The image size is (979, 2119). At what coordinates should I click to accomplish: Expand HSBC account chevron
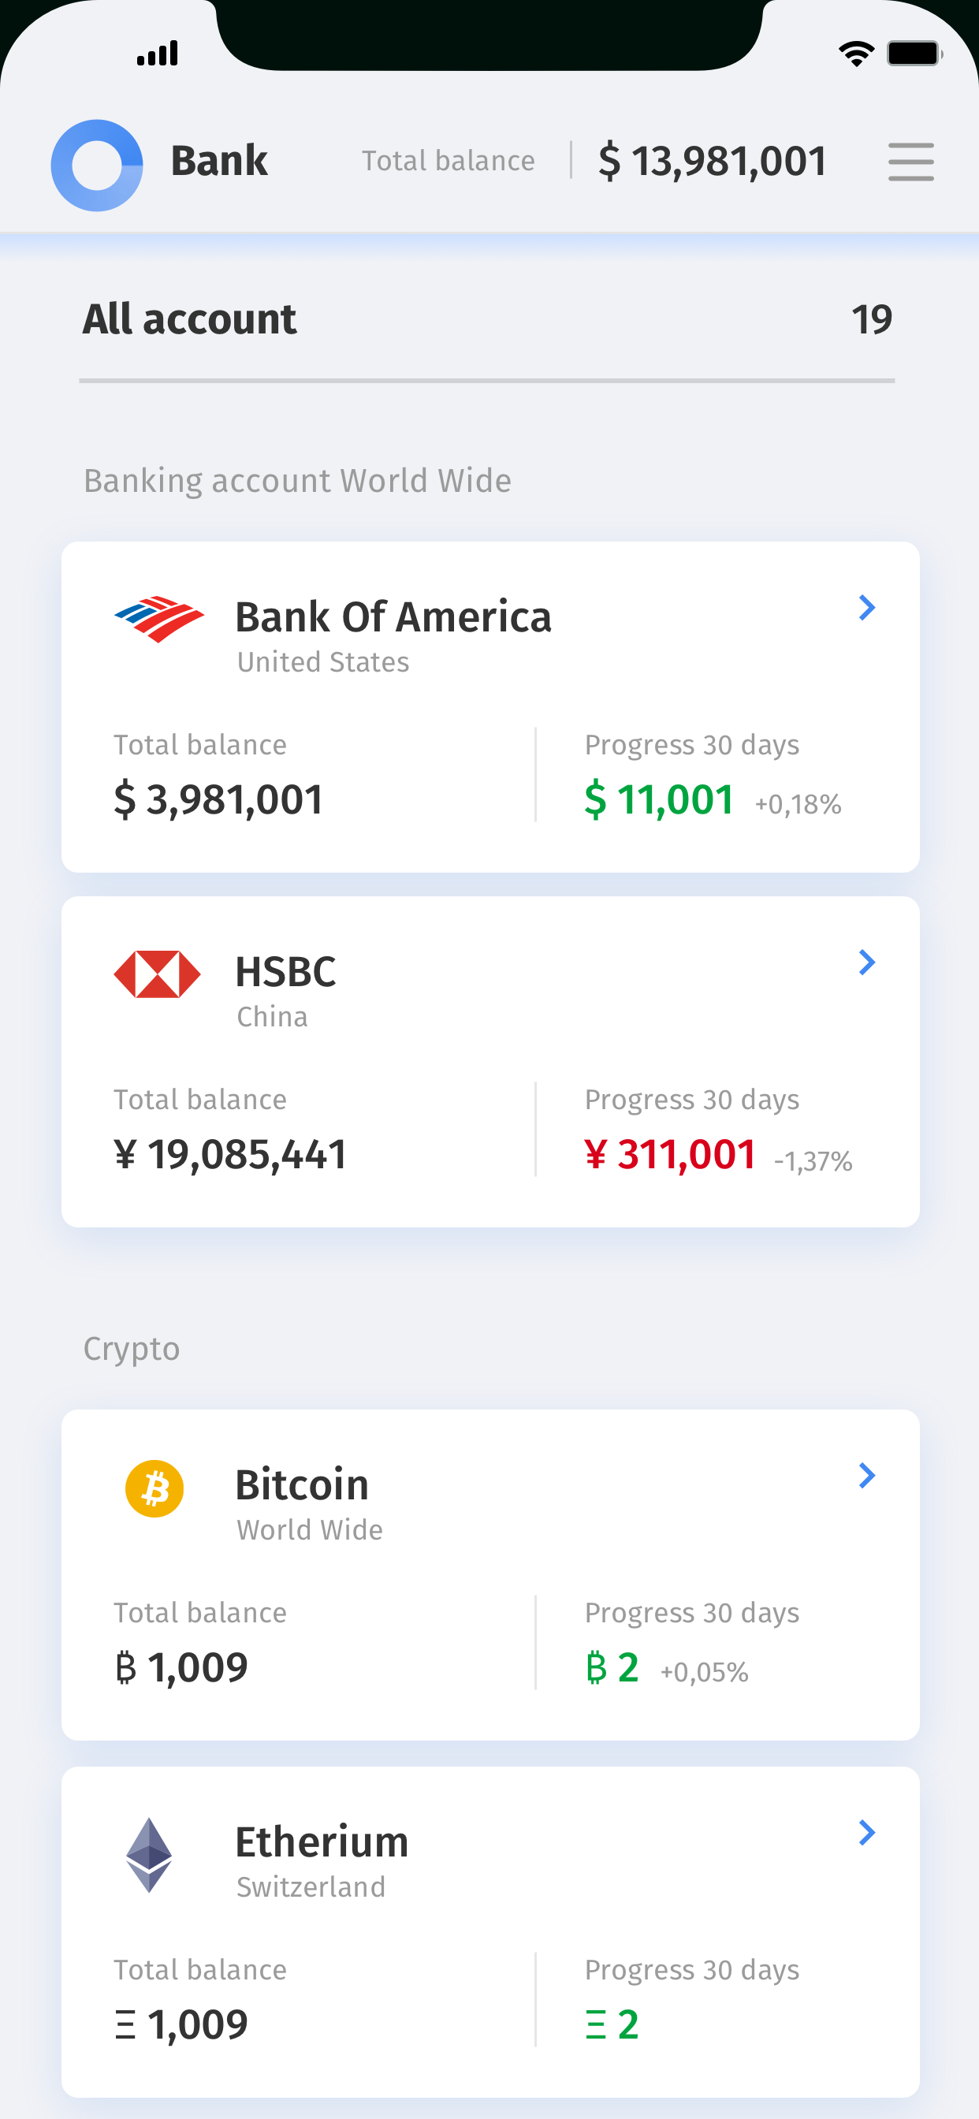(866, 963)
